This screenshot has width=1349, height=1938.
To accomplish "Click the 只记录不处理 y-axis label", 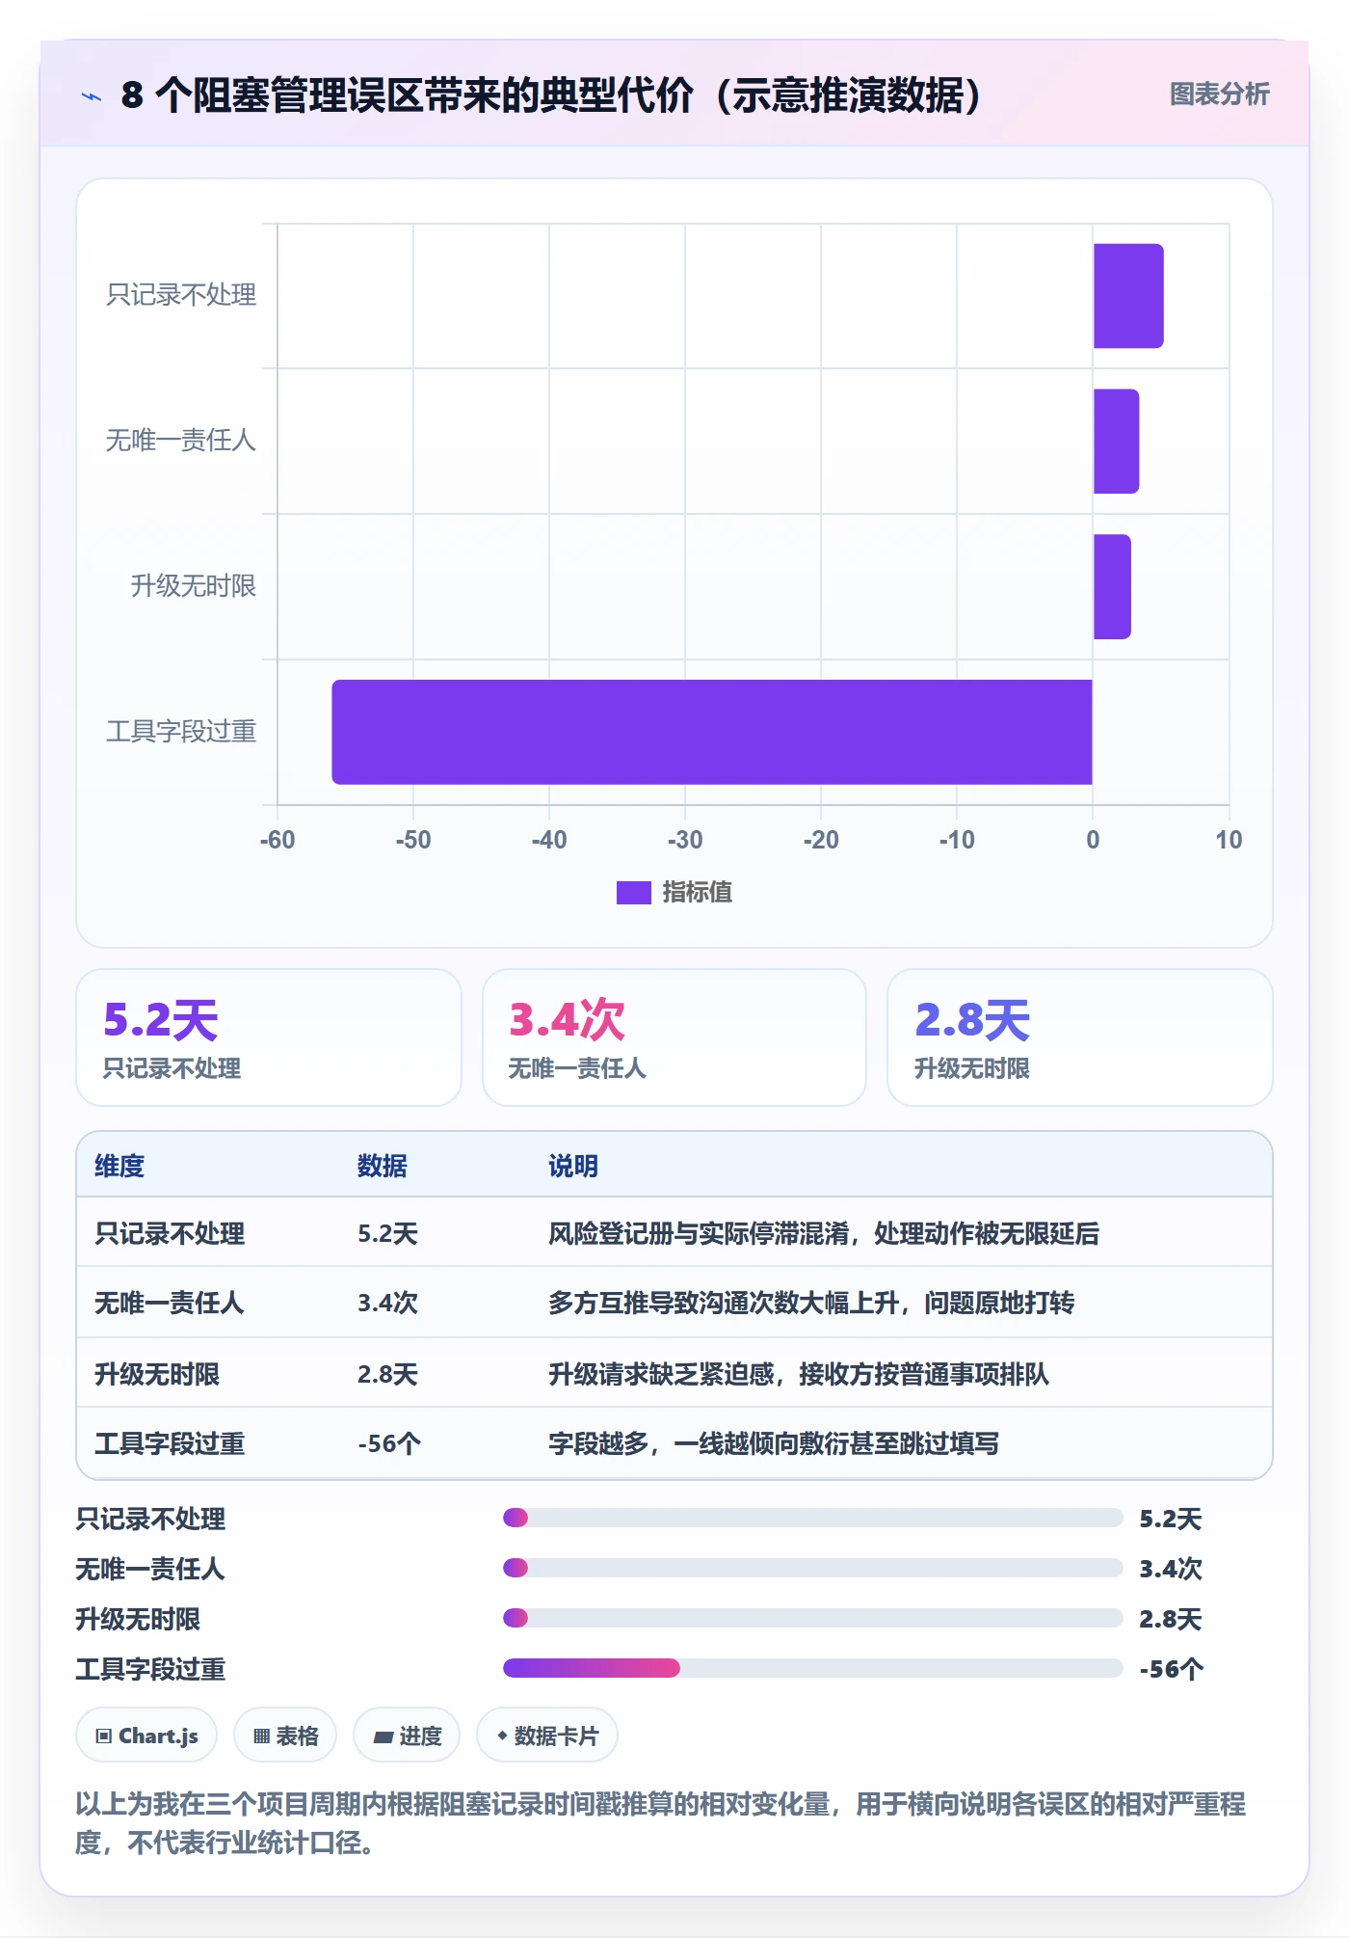I will [181, 295].
